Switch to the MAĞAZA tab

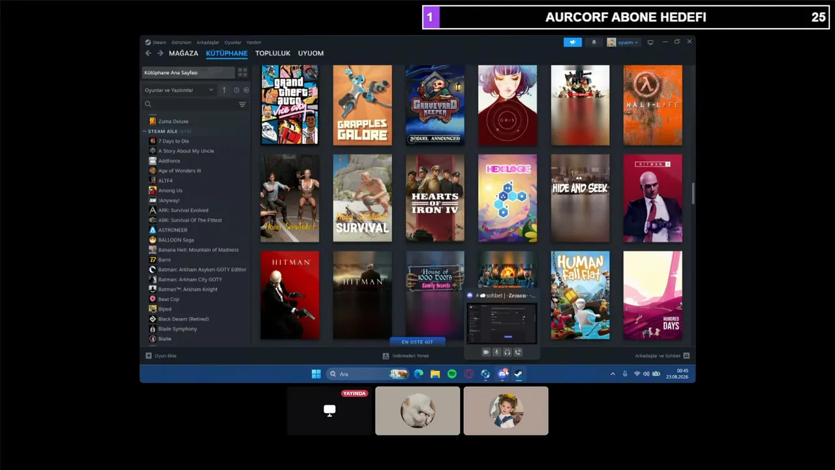pos(183,54)
